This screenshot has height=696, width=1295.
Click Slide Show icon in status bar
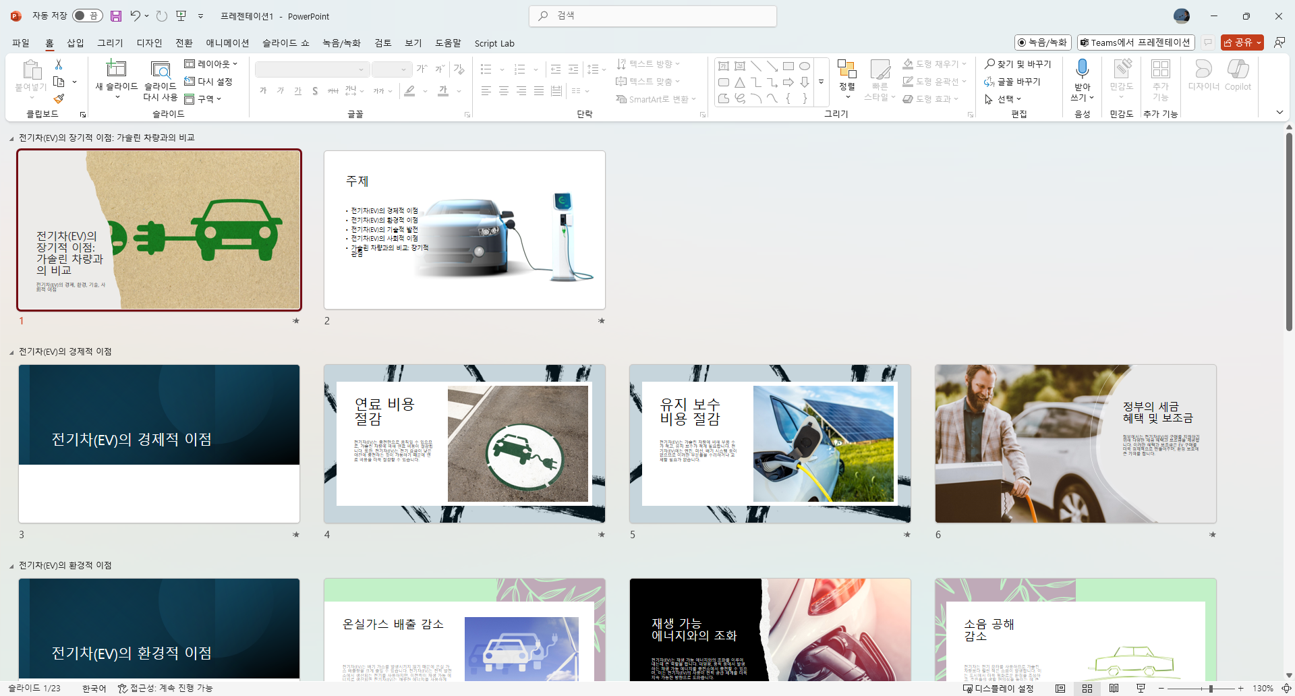1141,689
